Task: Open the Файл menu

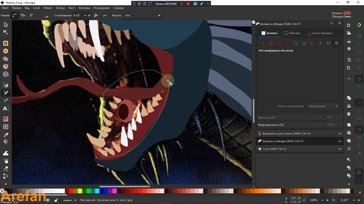Action: (5, 8)
